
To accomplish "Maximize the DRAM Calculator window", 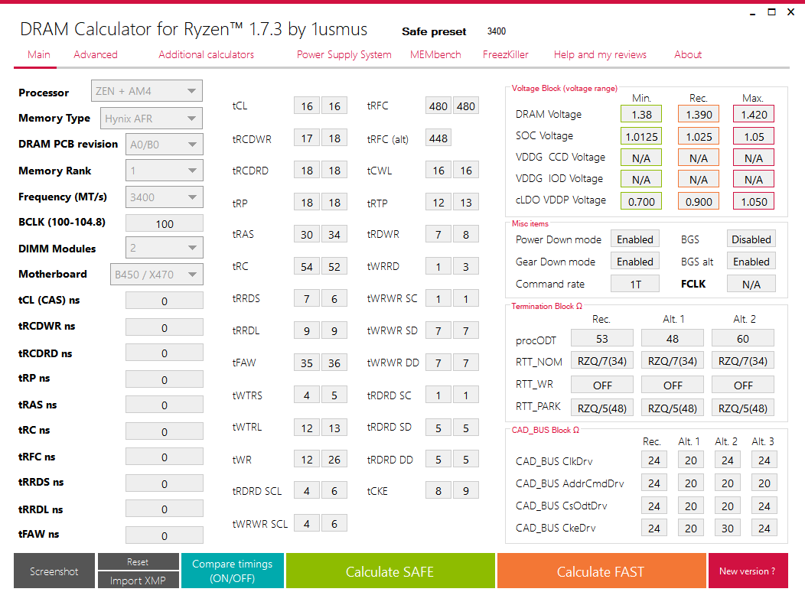I will (771, 11).
